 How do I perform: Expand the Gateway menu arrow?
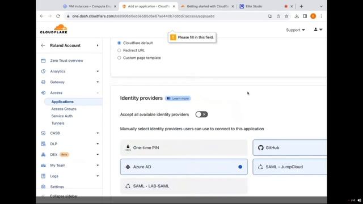coord(98,82)
